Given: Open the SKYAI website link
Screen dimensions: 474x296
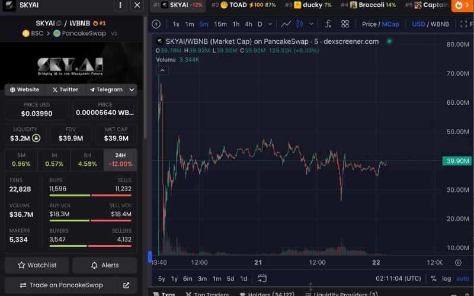Looking at the screenshot, I should pyautogui.click(x=24, y=90).
